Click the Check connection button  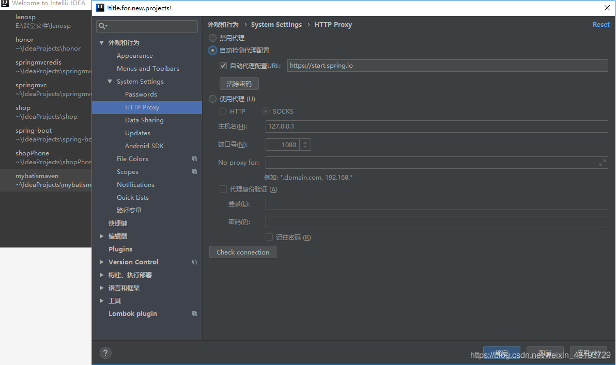[243, 252]
